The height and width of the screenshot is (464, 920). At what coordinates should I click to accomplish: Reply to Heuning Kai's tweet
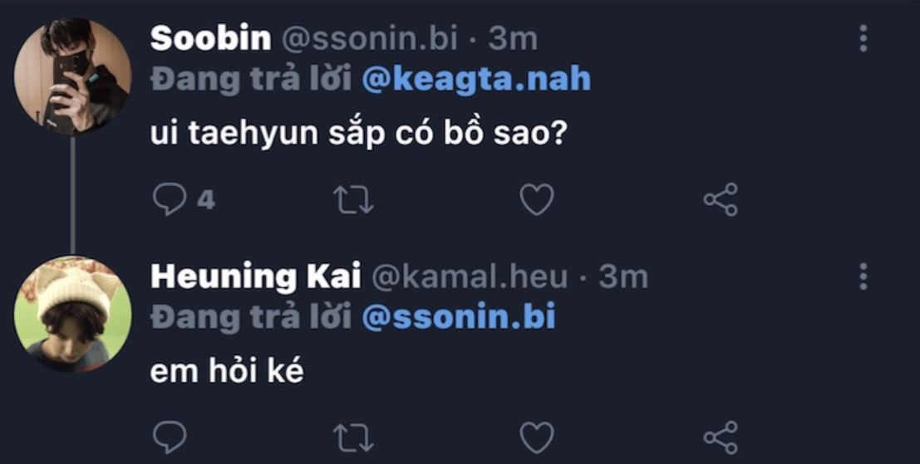pos(170,437)
